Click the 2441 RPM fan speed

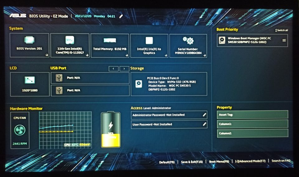(x=20, y=144)
